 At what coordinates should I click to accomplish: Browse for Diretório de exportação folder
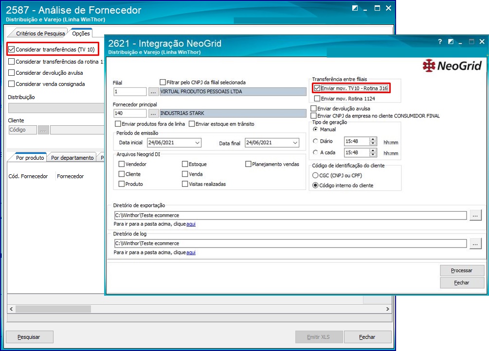pos(475,216)
